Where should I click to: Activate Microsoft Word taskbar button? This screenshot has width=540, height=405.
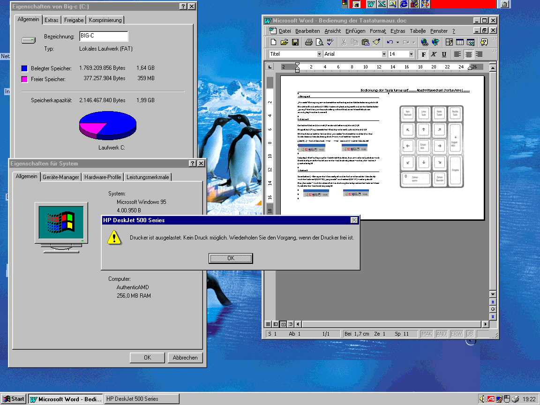(x=66, y=399)
